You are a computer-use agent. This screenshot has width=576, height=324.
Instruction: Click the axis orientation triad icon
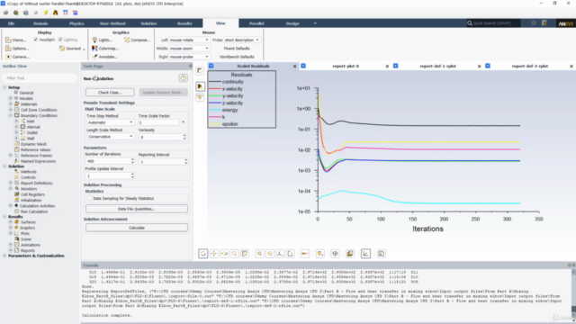click(x=280, y=254)
